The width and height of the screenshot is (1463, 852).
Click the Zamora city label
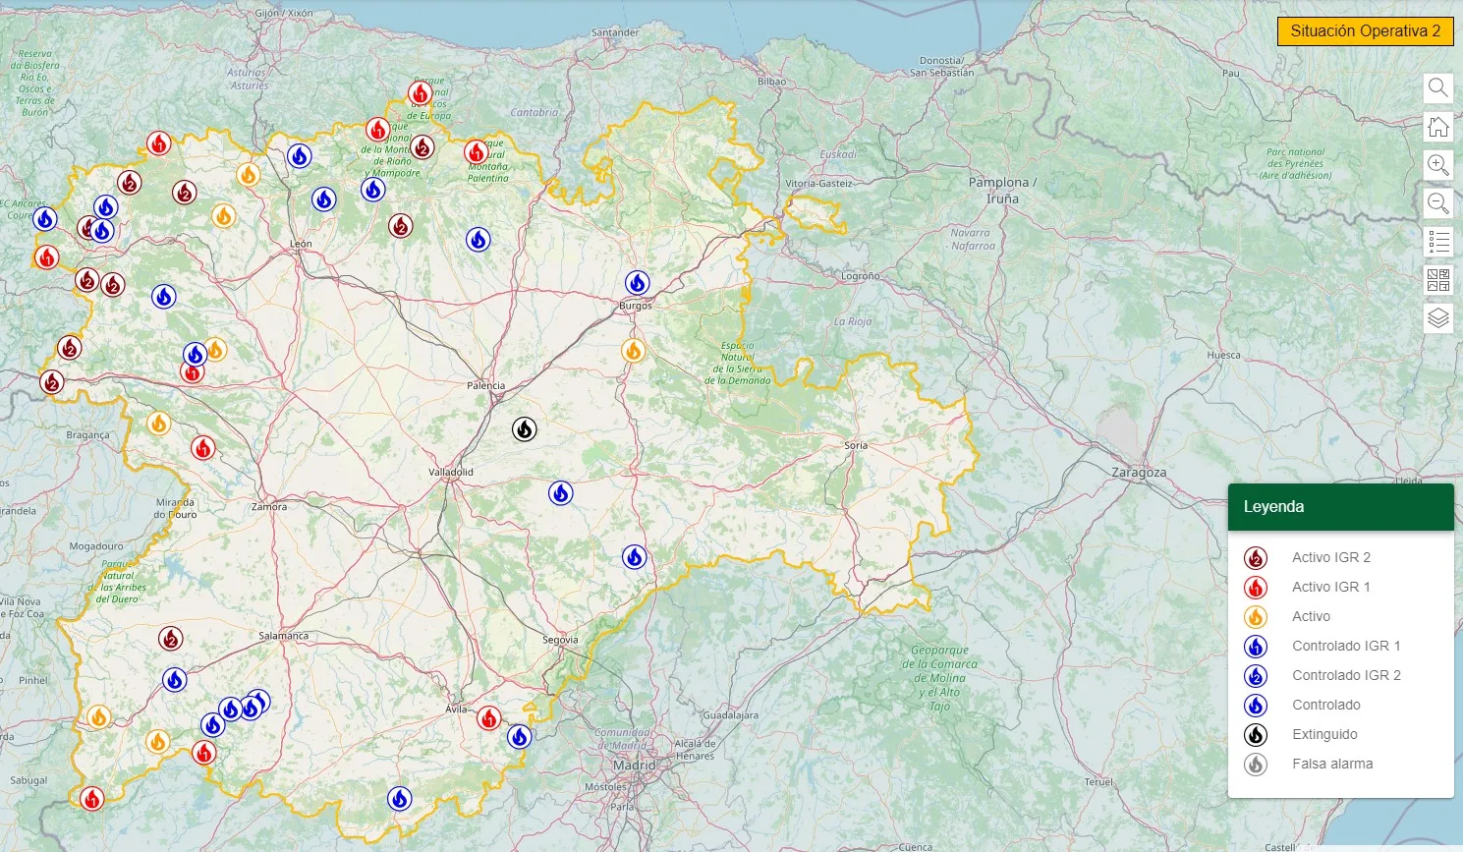pyautogui.click(x=269, y=507)
